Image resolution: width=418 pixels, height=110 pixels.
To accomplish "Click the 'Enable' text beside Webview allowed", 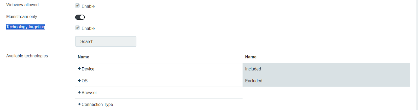I will [x=88, y=6].
